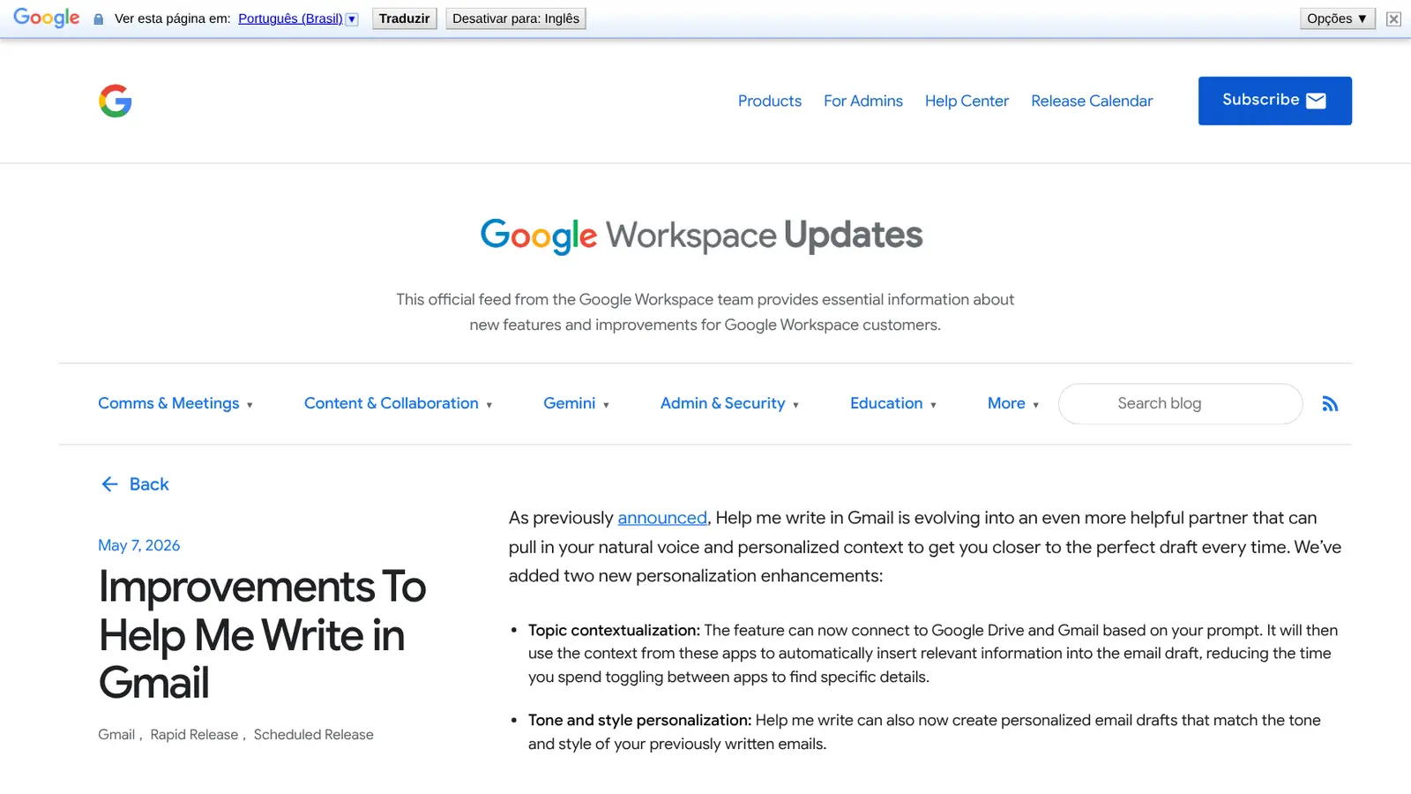Click the article title 'Improvements To Help Me Write in Gmail'
Viewport: 1411px width, 794px height.
click(x=262, y=635)
